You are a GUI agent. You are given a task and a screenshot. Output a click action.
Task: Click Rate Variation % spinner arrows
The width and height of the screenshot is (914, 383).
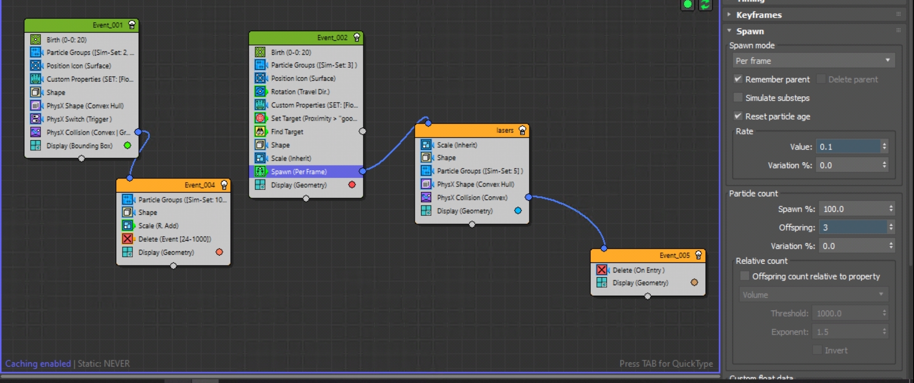click(x=884, y=165)
